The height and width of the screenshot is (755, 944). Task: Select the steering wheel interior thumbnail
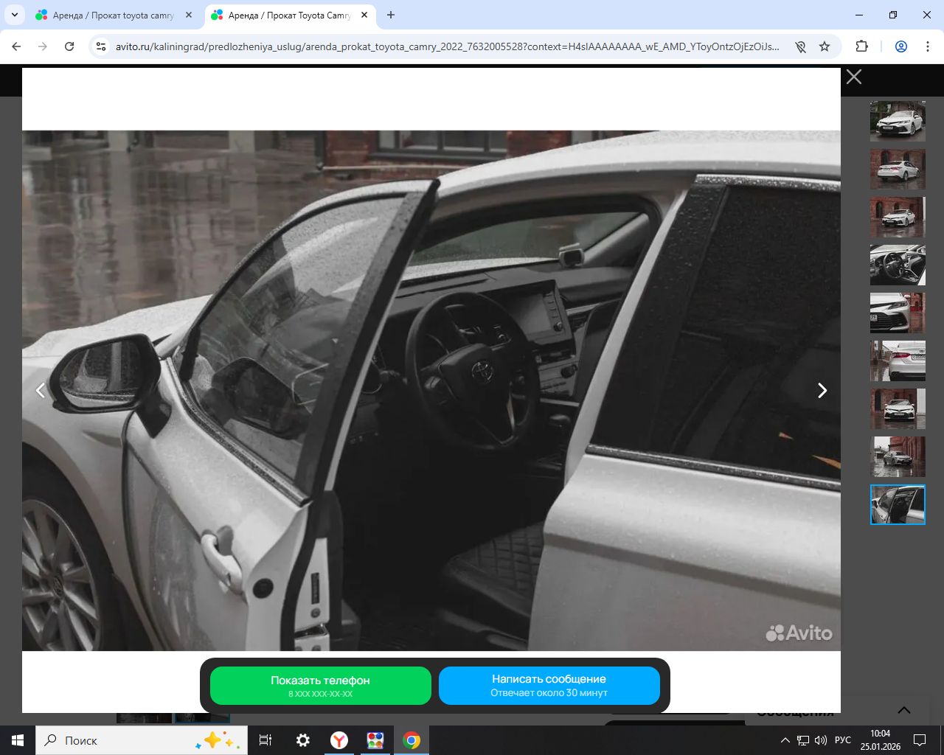tap(898, 265)
